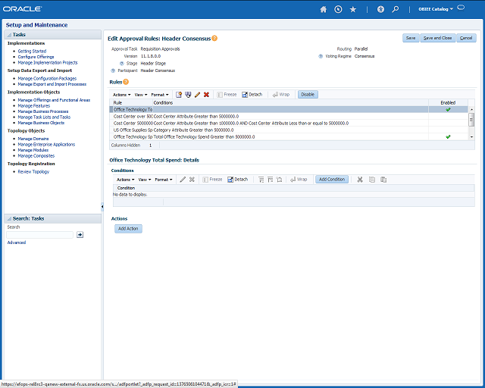
Task: Click the red X delete rule icon
Action: (206, 95)
